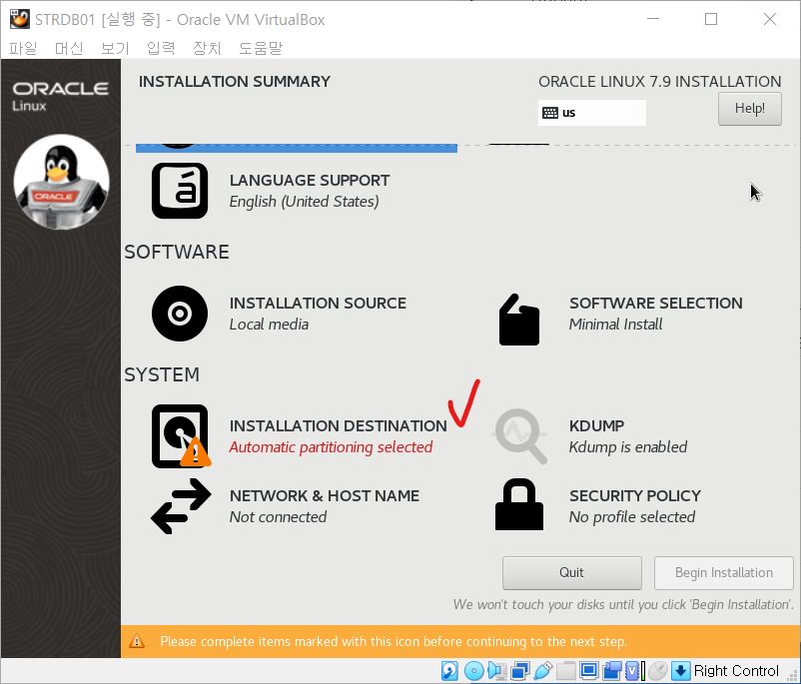The width and height of the screenshot is (801, 684).
Task: Open the 보기 menu
Action: coord(115,48)
